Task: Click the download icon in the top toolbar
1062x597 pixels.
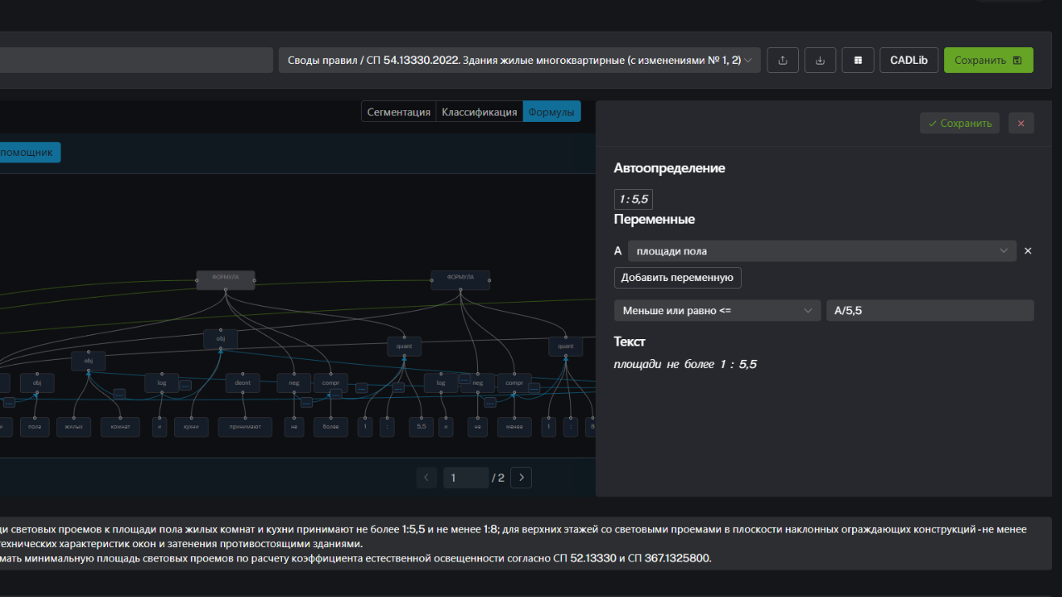Action: pyautogui.click(x=821, y=60)
